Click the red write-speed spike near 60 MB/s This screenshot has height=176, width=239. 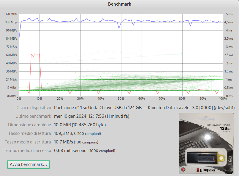pyautogui.click(x=35, y=54)
